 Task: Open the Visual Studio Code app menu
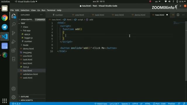click(x=26, y=1)
